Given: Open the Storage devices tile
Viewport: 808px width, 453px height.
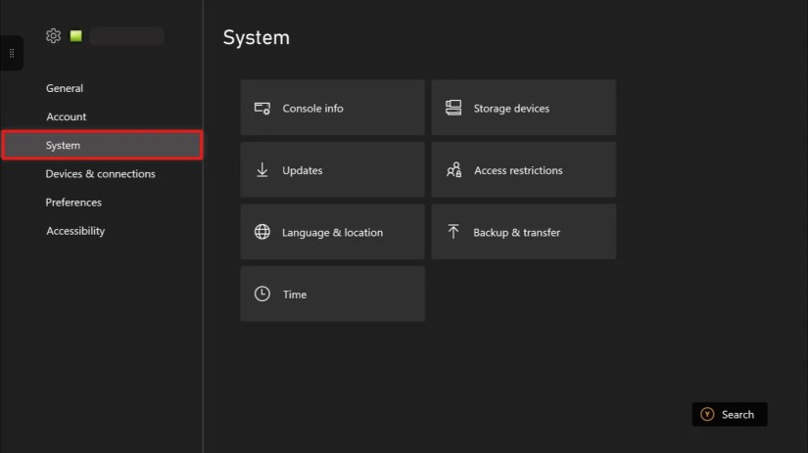Looking at the screenshot, I should (x=524, y=108).
